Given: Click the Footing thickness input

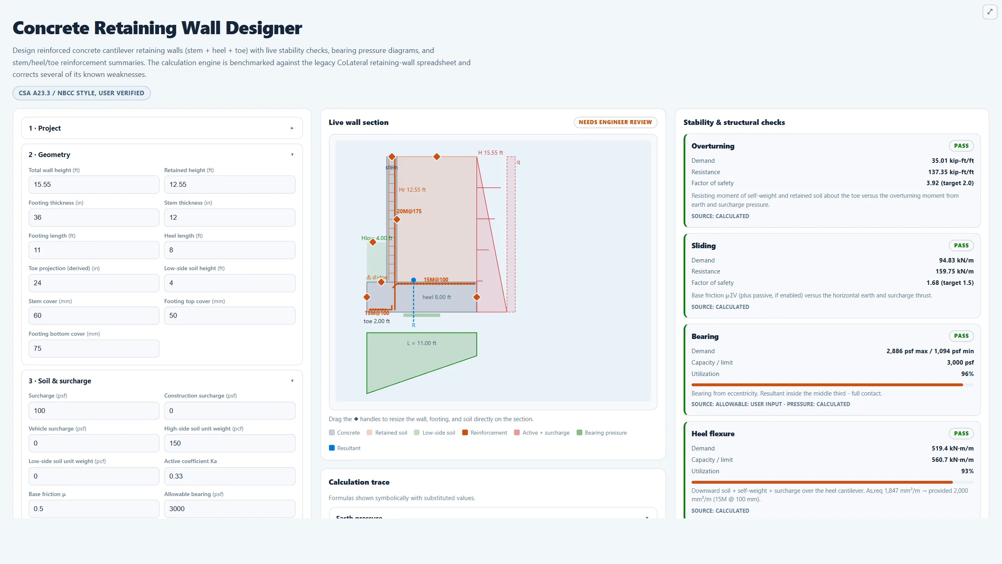Looking at the screenshot, I should 94,218.
